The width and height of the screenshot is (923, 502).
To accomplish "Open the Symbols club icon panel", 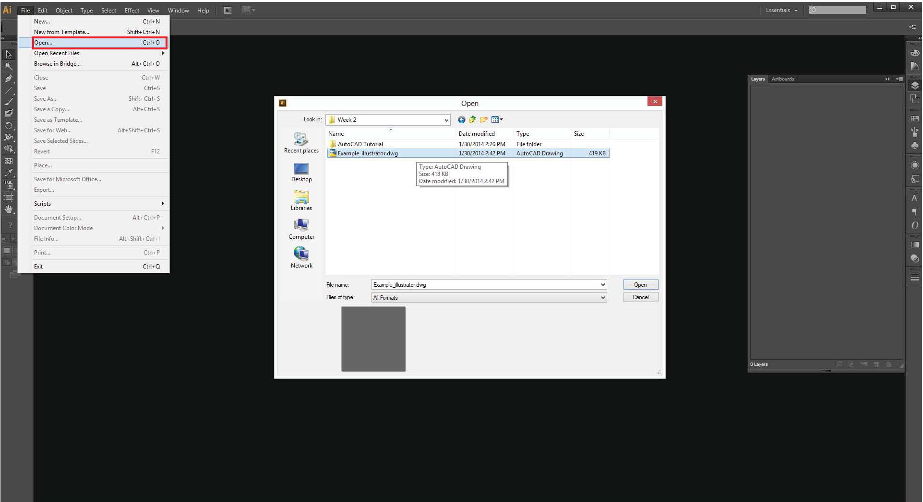I will click(x=915, y=145).
